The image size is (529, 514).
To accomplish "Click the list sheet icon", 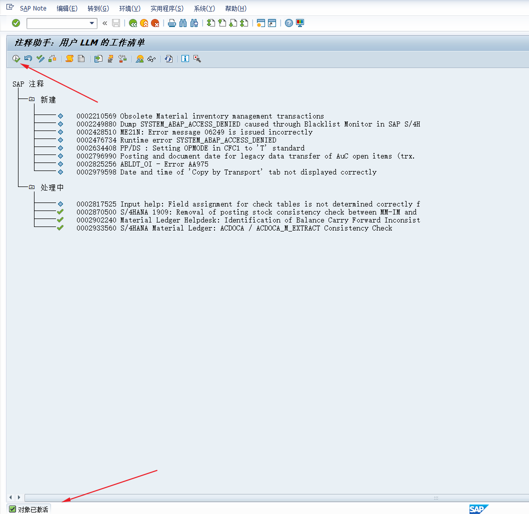I will pos(81,58).
